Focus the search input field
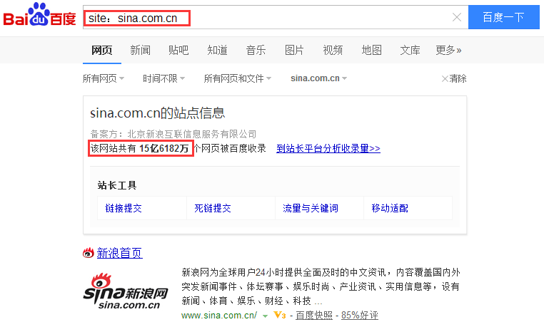The height and width of the screenshot is (322, 544). pyautogui.click(x=276, y=17)
